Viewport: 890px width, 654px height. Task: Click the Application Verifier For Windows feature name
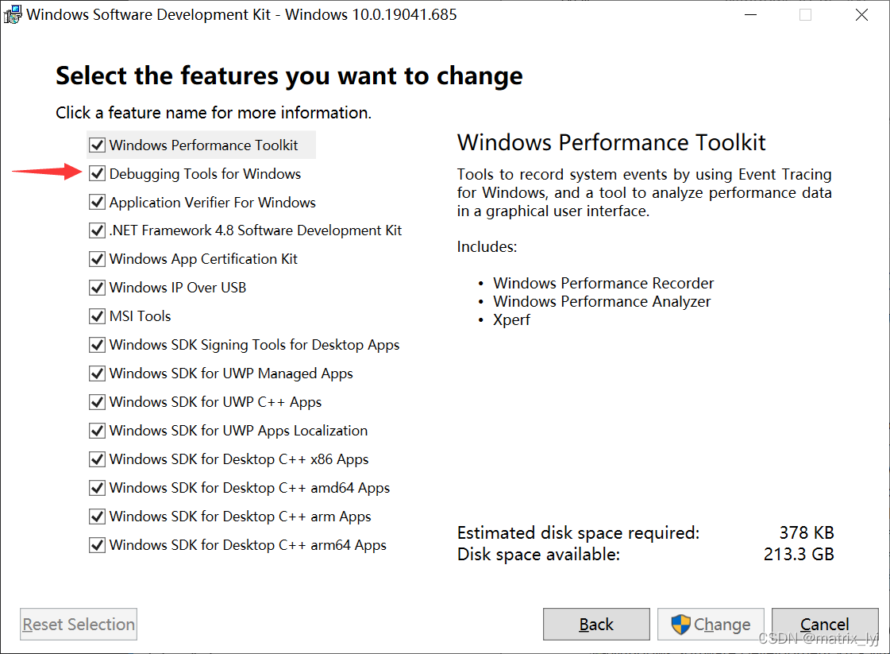pyautogui.click(x=212, y=203)
